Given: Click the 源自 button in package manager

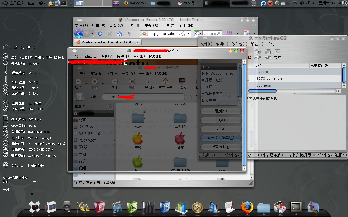Looking at the screenshot, I should 221,129.
